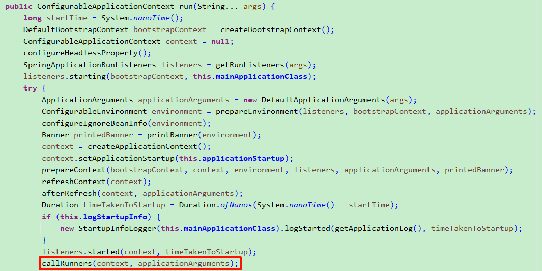Click 'ConfigurableEnvironment' type name
542x271 pixels.
(x=94, y=111)
